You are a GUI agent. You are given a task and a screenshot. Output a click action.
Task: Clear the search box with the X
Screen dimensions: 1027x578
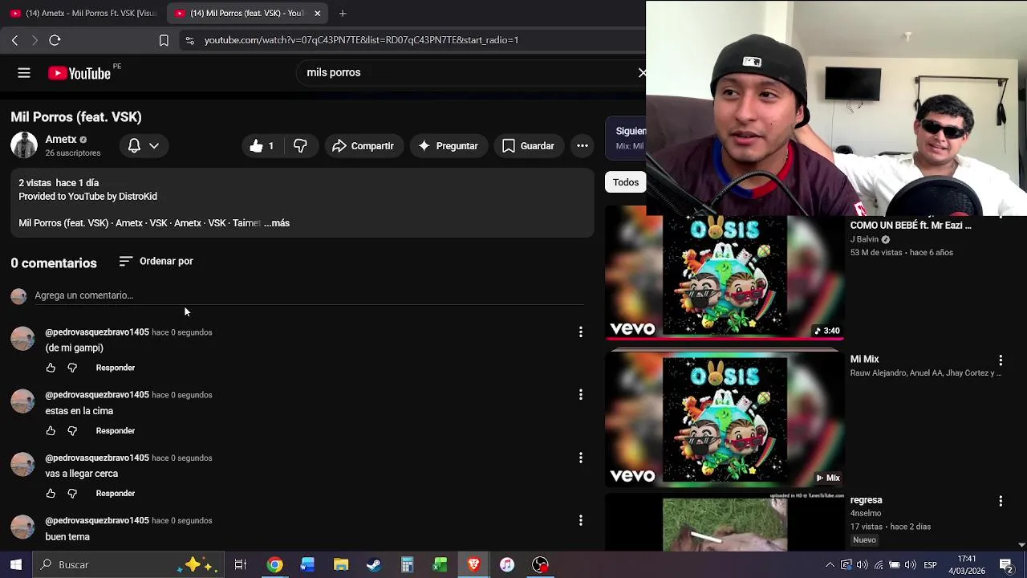[642, 73]
